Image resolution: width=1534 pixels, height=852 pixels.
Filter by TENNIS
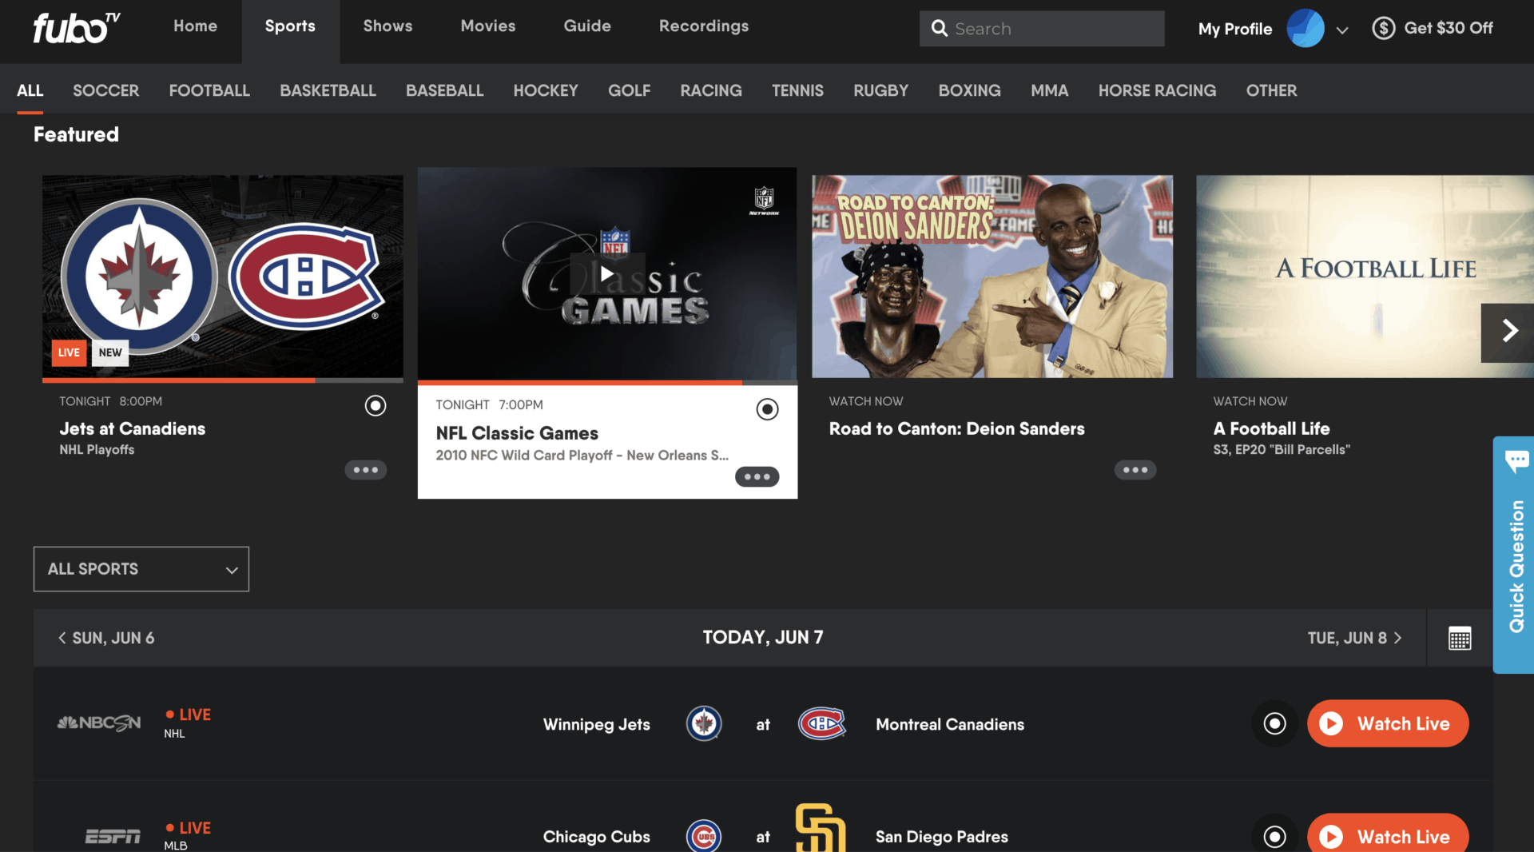[797, 90]
